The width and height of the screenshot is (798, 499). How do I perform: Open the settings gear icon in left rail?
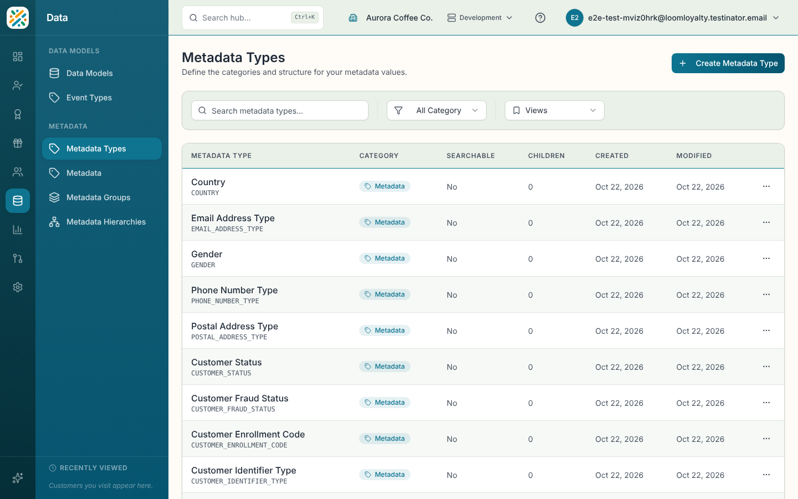click(18, 287)
